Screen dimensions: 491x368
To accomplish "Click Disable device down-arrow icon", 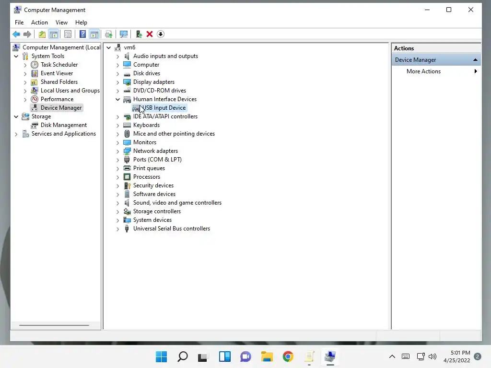I will coord(161,34).
